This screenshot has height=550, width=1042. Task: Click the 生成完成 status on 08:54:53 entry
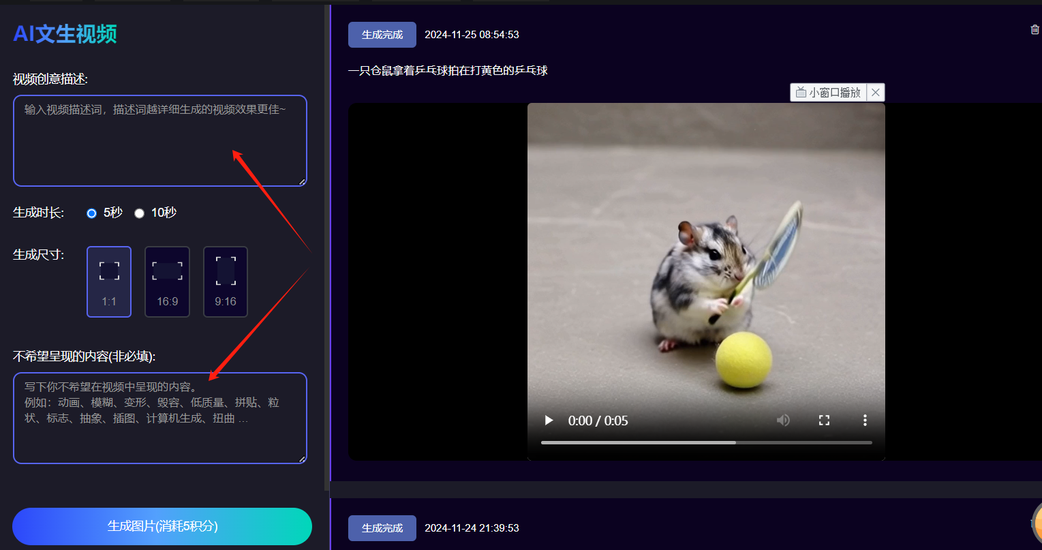pyautogui.click(x=382, y=35)
